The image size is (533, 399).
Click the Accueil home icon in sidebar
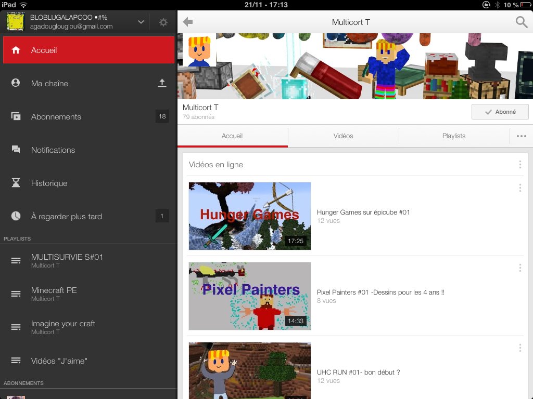pos(16,50)
